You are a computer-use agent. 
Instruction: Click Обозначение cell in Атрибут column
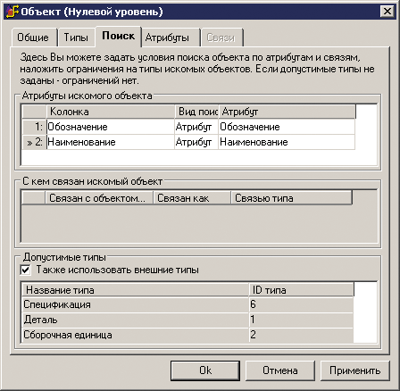coord(287,127)
